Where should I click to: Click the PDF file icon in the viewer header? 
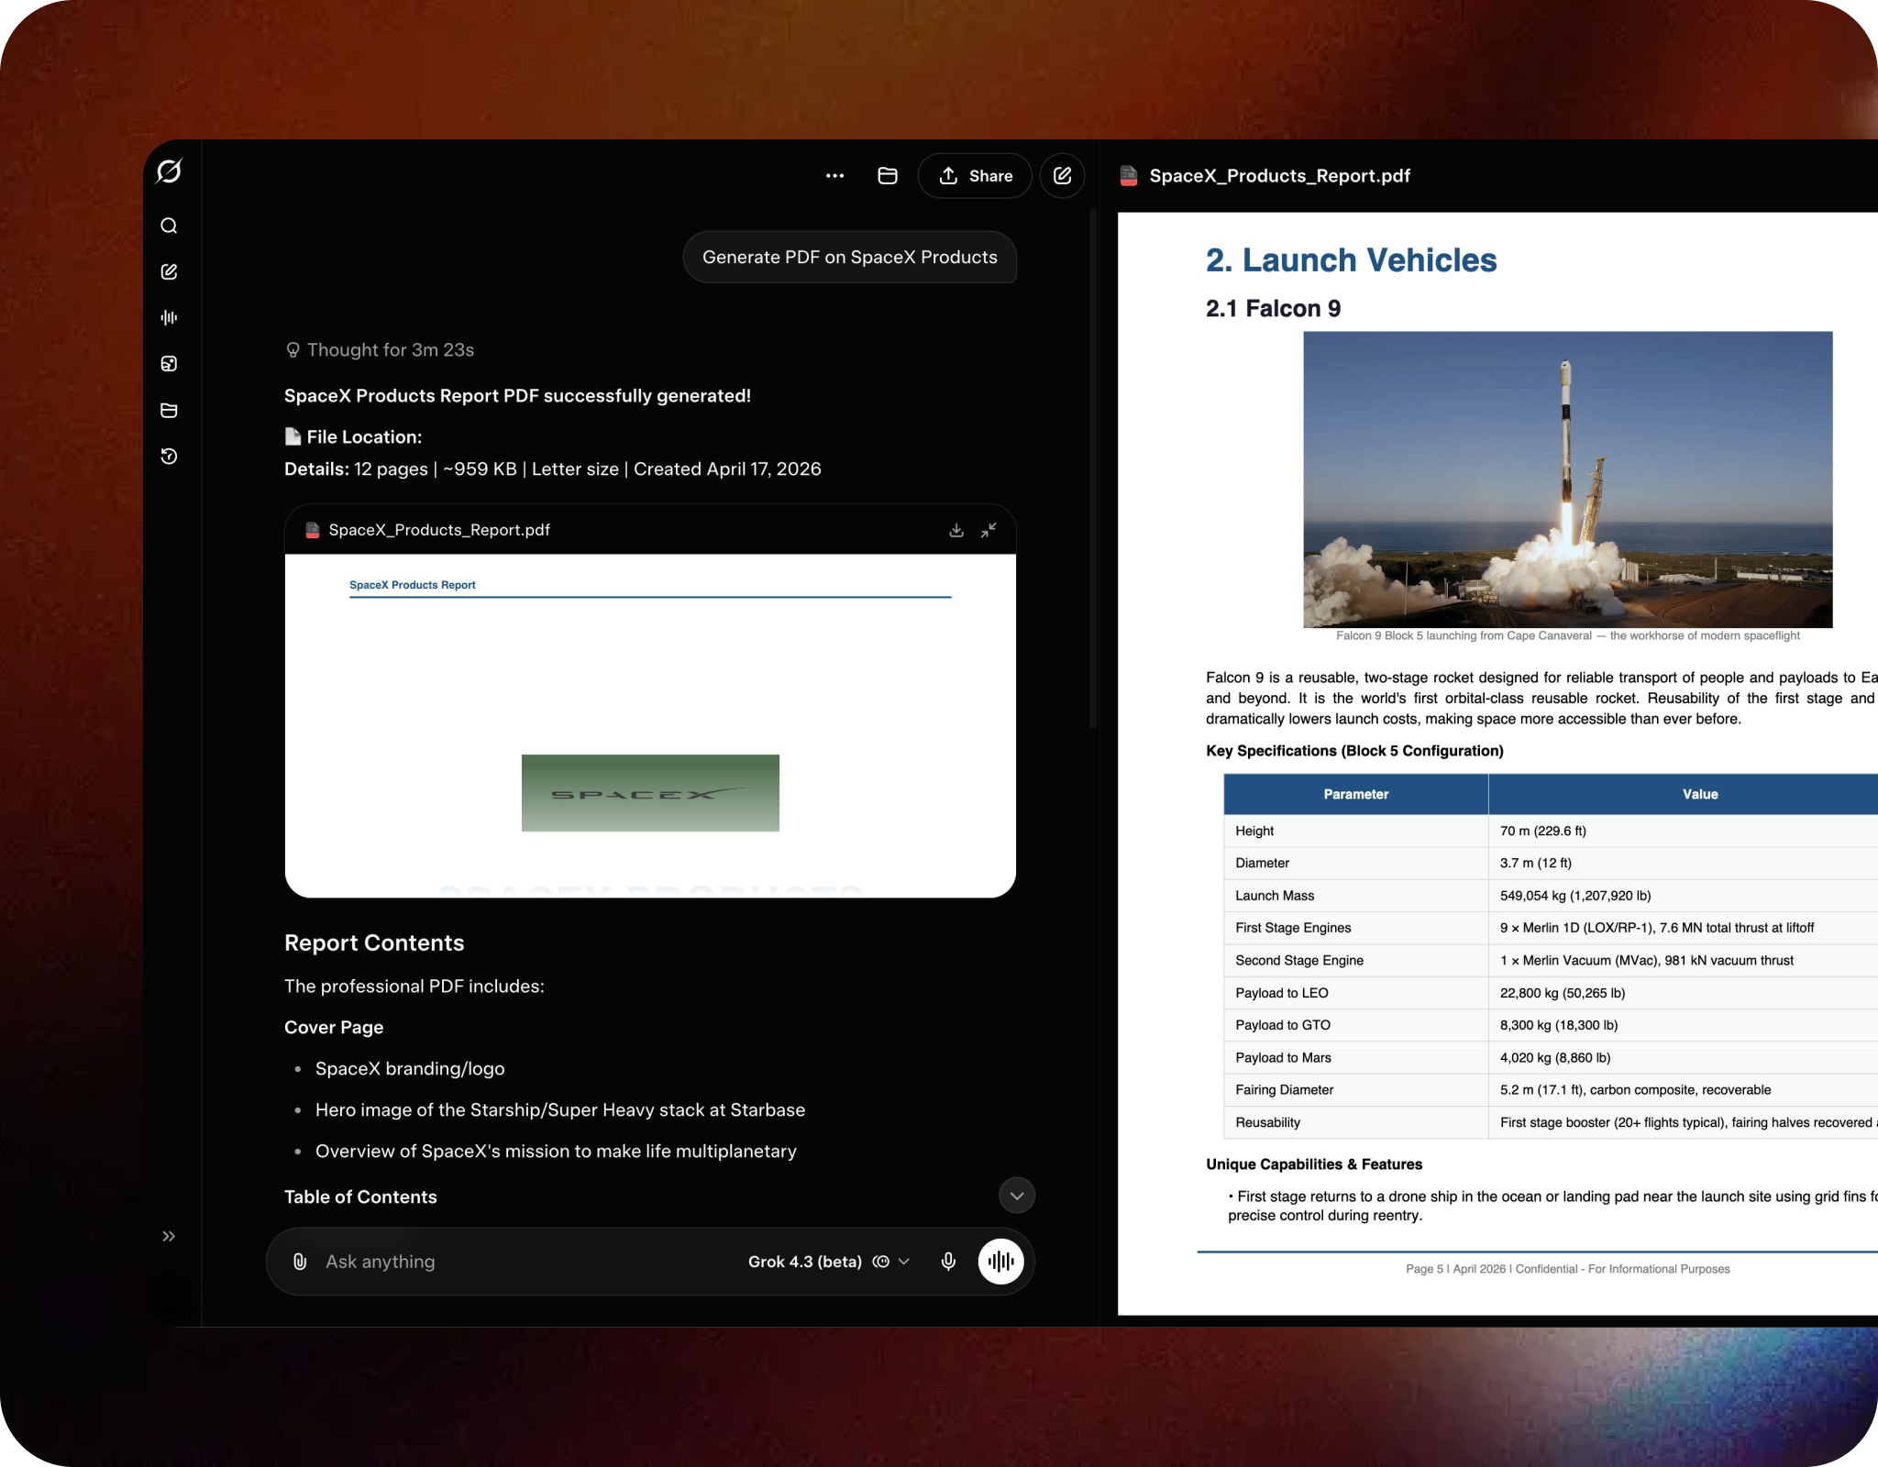[1129, 176]
